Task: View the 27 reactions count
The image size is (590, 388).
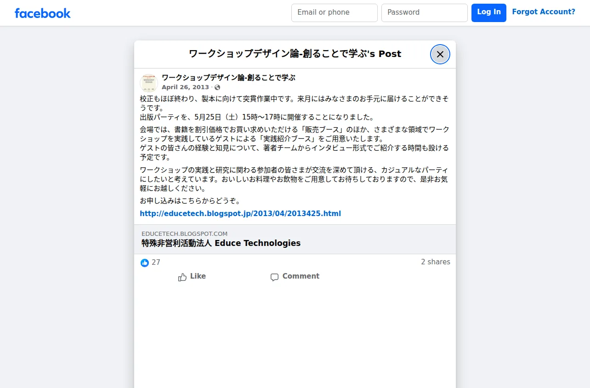Action: 156,262
